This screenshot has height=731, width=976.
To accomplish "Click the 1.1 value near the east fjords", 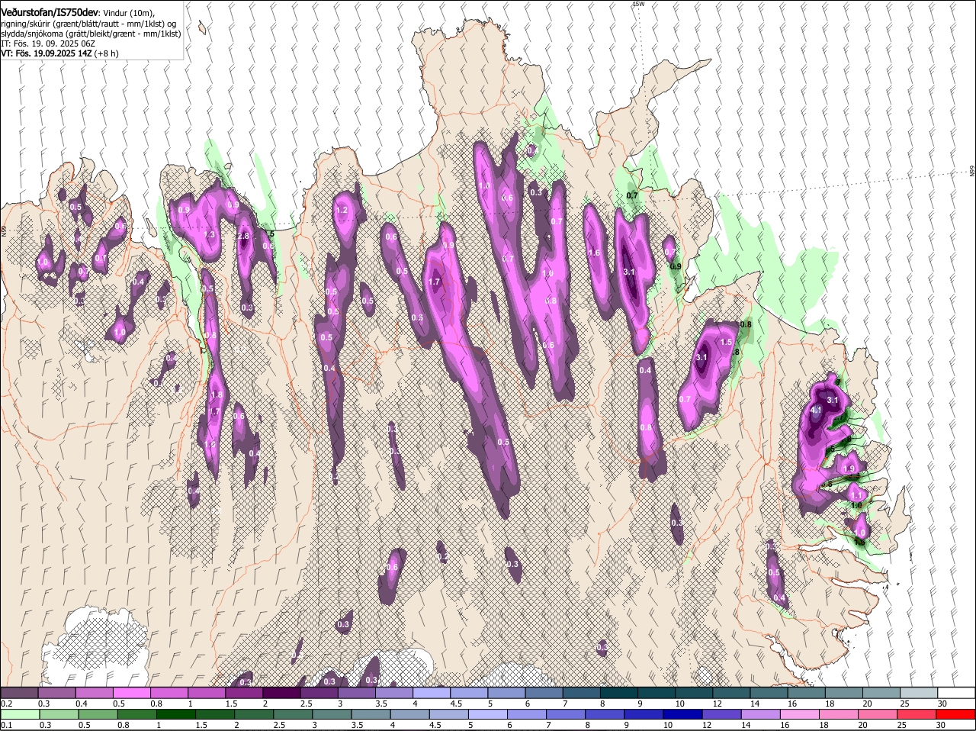I will click(856, 496).
